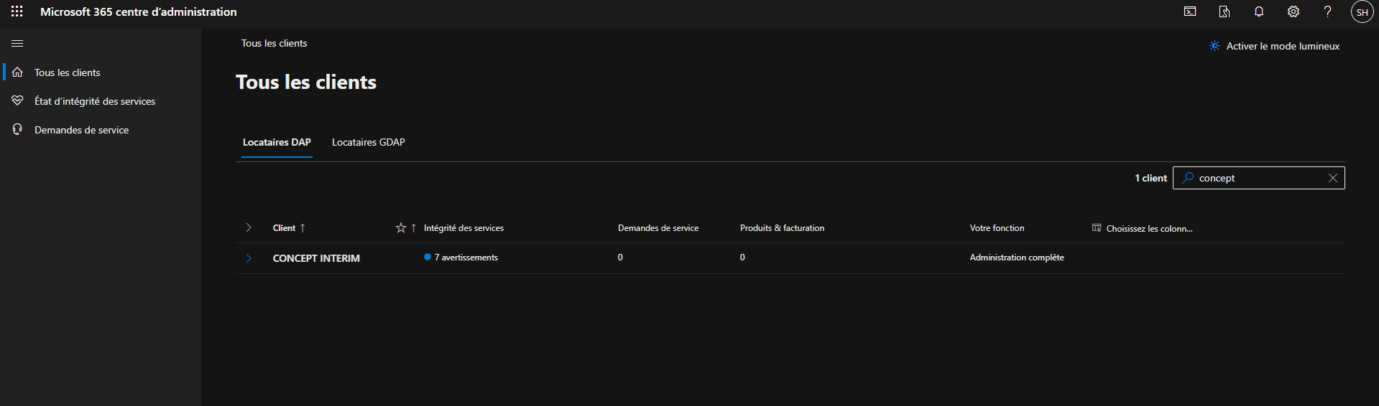Screen dimensions: 1379x406
Task: Expand the CONCEPT INTERIM row
Action: [x=249, y=258]
